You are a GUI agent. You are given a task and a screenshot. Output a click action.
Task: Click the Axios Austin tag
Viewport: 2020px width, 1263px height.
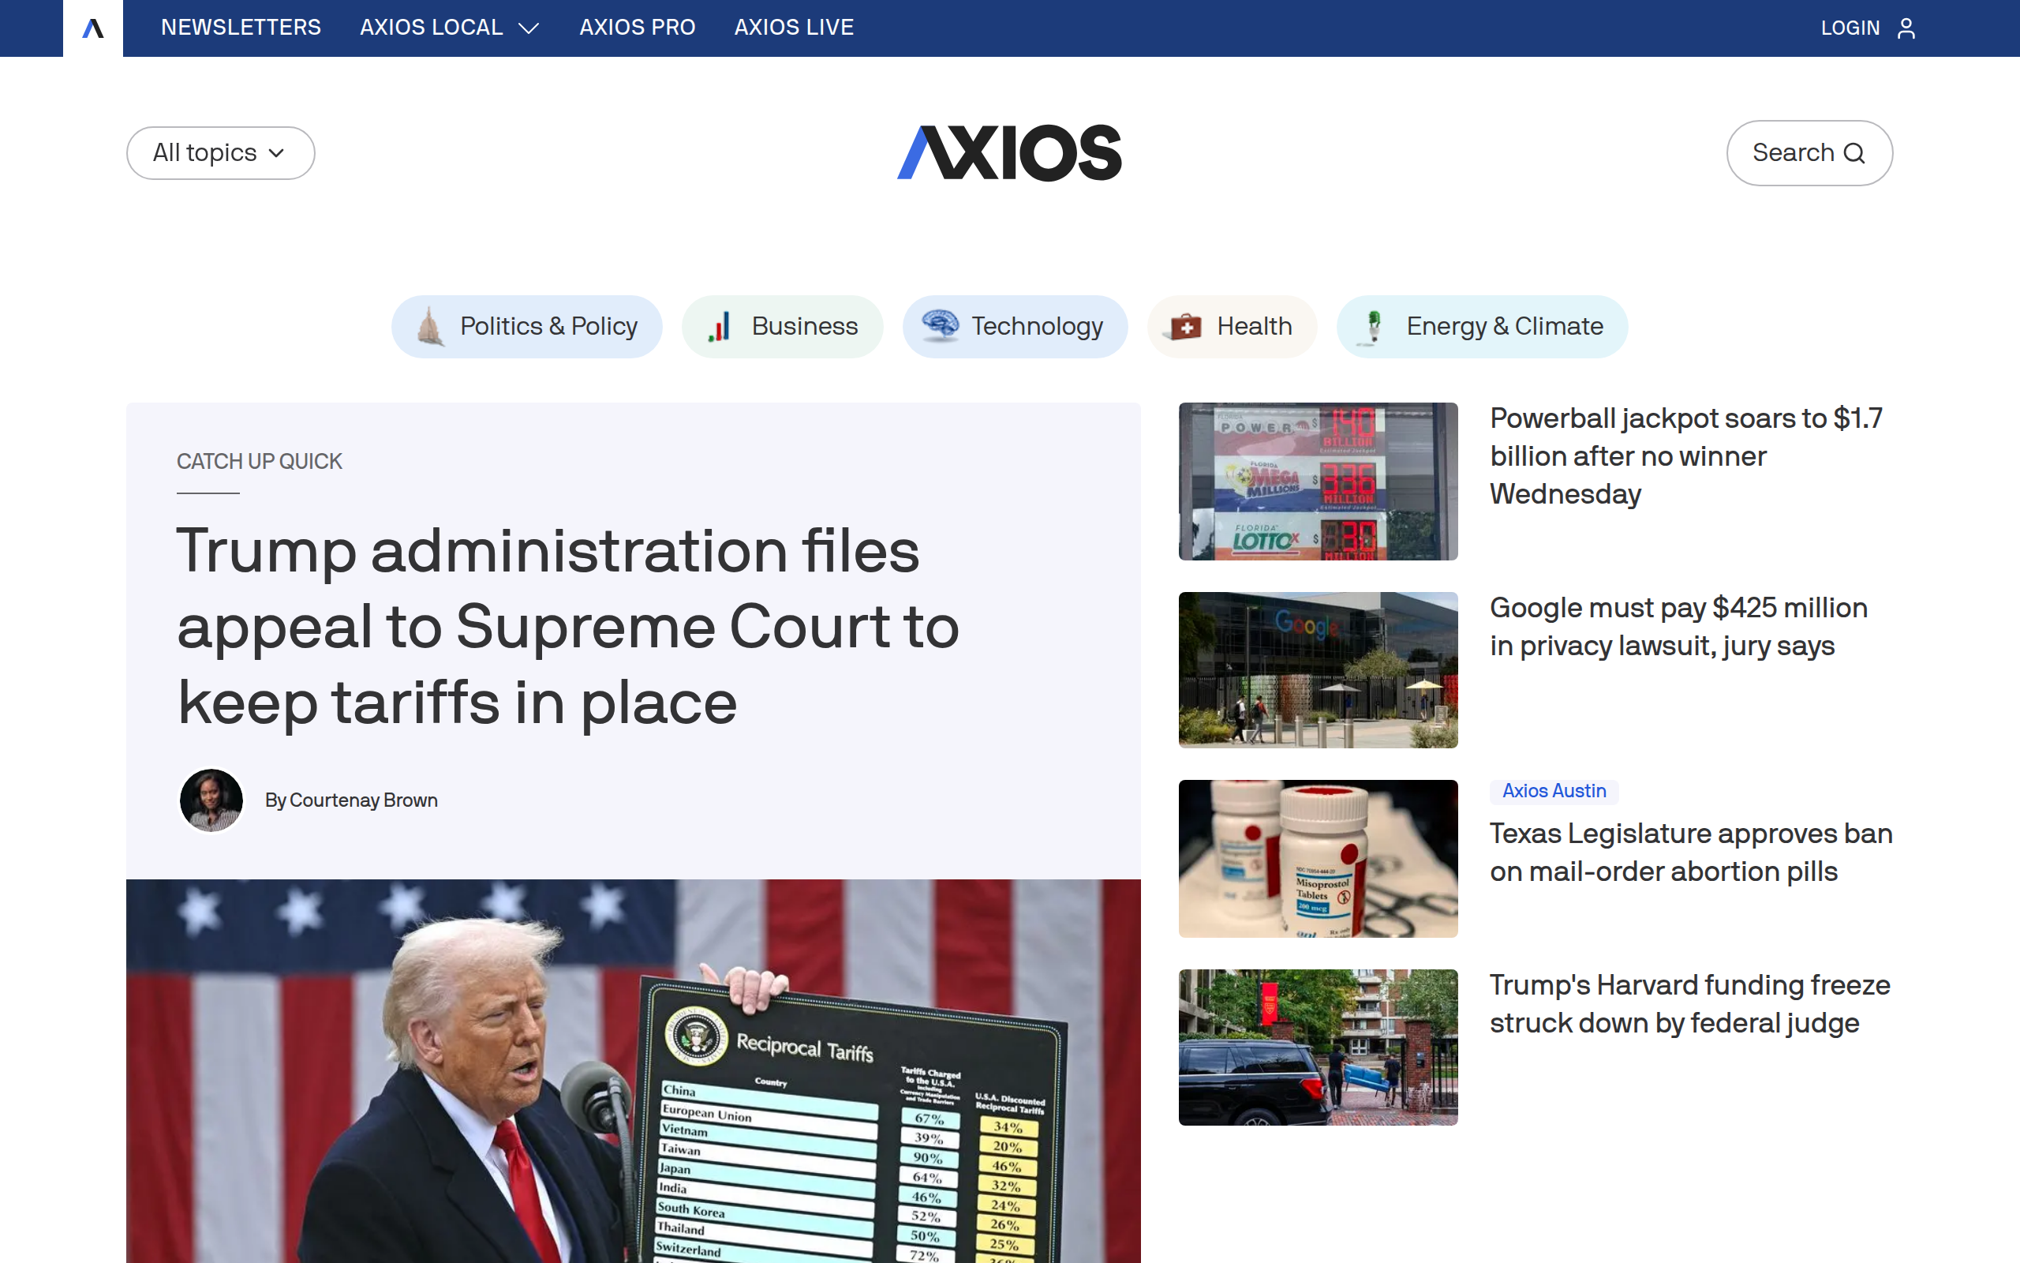pyautogui.click(x=1554, y=791)
